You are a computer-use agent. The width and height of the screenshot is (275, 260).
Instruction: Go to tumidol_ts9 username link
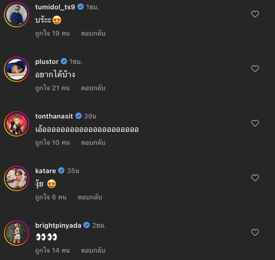(x=55, y=7)
